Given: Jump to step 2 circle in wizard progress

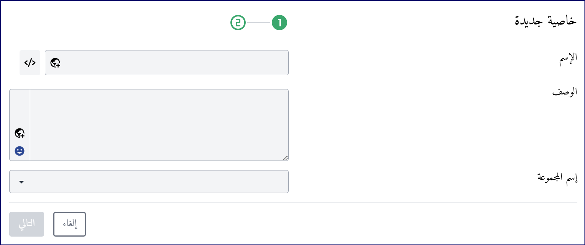Looking at the screenshot, I should pos(238,23).
